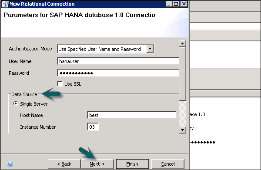Click the help question mark icon

click(10, 164)
